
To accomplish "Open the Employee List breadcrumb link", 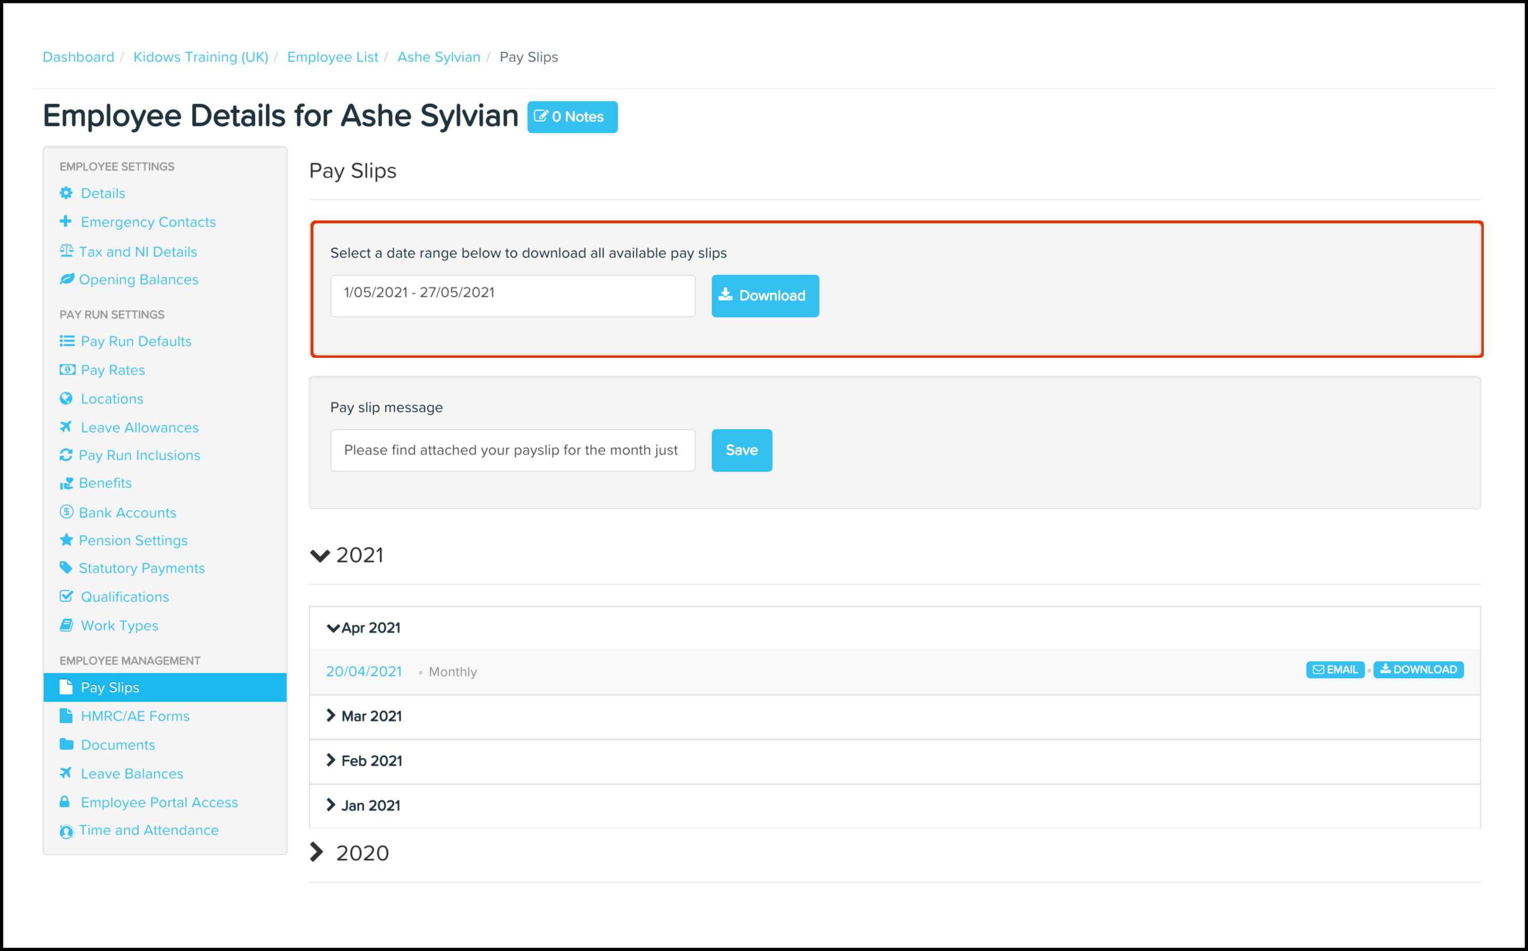I will tap(332, 56).
